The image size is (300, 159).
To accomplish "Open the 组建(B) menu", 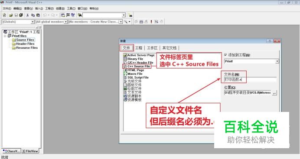I will (60, 9).
